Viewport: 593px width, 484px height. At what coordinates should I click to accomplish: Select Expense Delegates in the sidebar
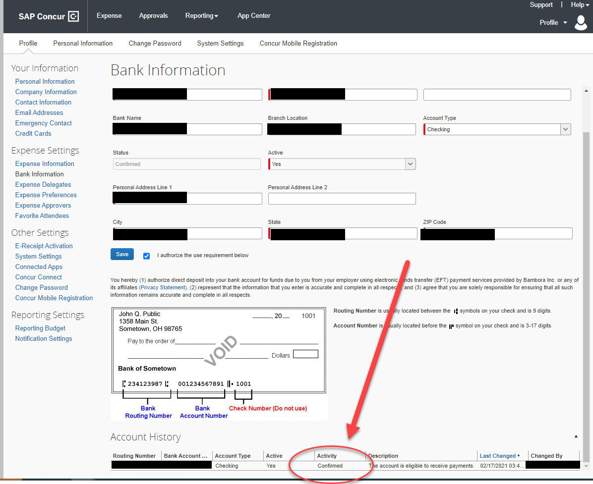click(x=43, y=184)
